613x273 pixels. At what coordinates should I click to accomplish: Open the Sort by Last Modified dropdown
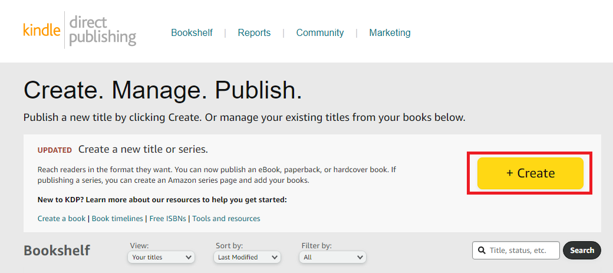point(247,257)
